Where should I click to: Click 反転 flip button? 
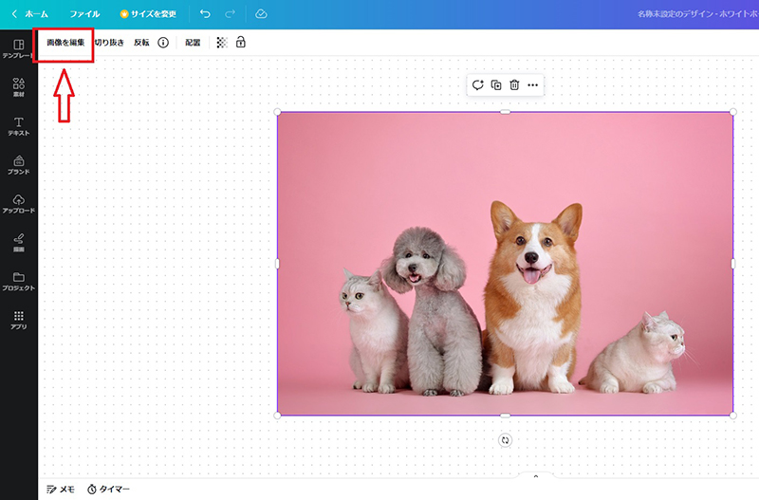click(141, 43)
